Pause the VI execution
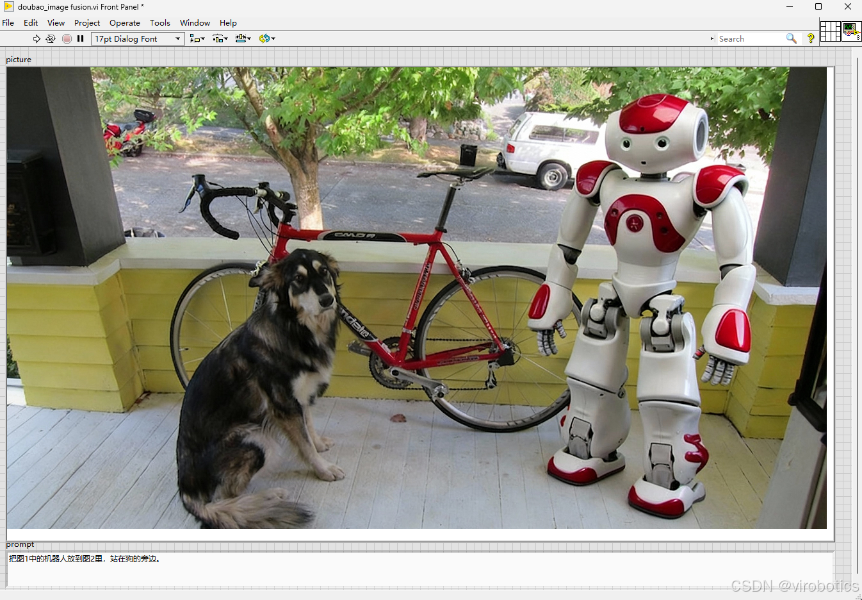Screen dimensions: 862x600 tap(81, 38)
